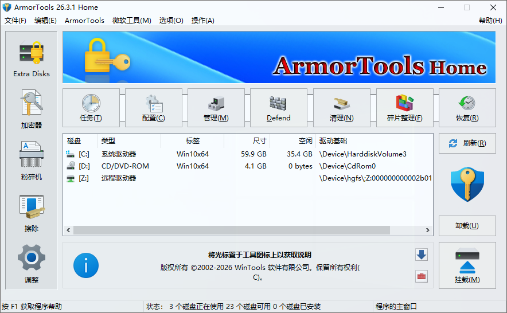Image resolution: width=507 pixels, height=313 pixels.
Task: Click the 空闲 column header
Action: click(x=292, y=141)
